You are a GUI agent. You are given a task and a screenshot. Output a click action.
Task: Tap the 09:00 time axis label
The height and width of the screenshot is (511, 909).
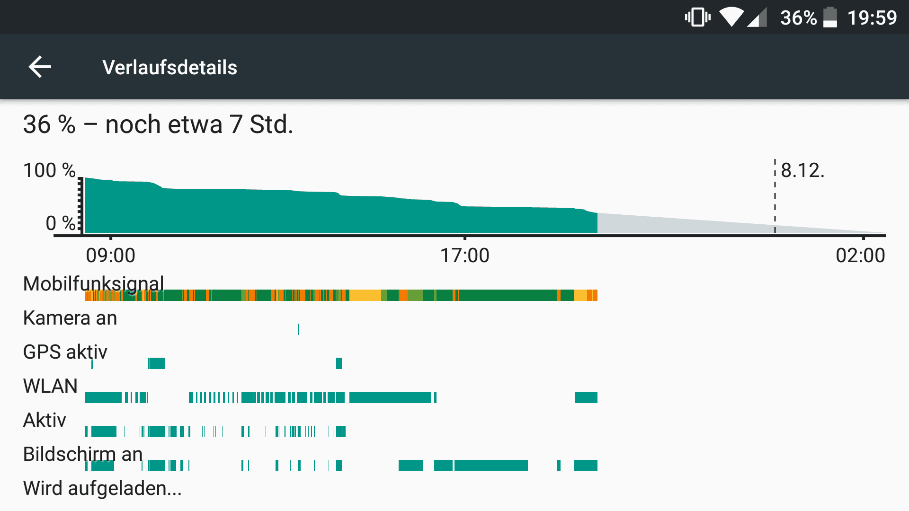(x=110, y=255)
